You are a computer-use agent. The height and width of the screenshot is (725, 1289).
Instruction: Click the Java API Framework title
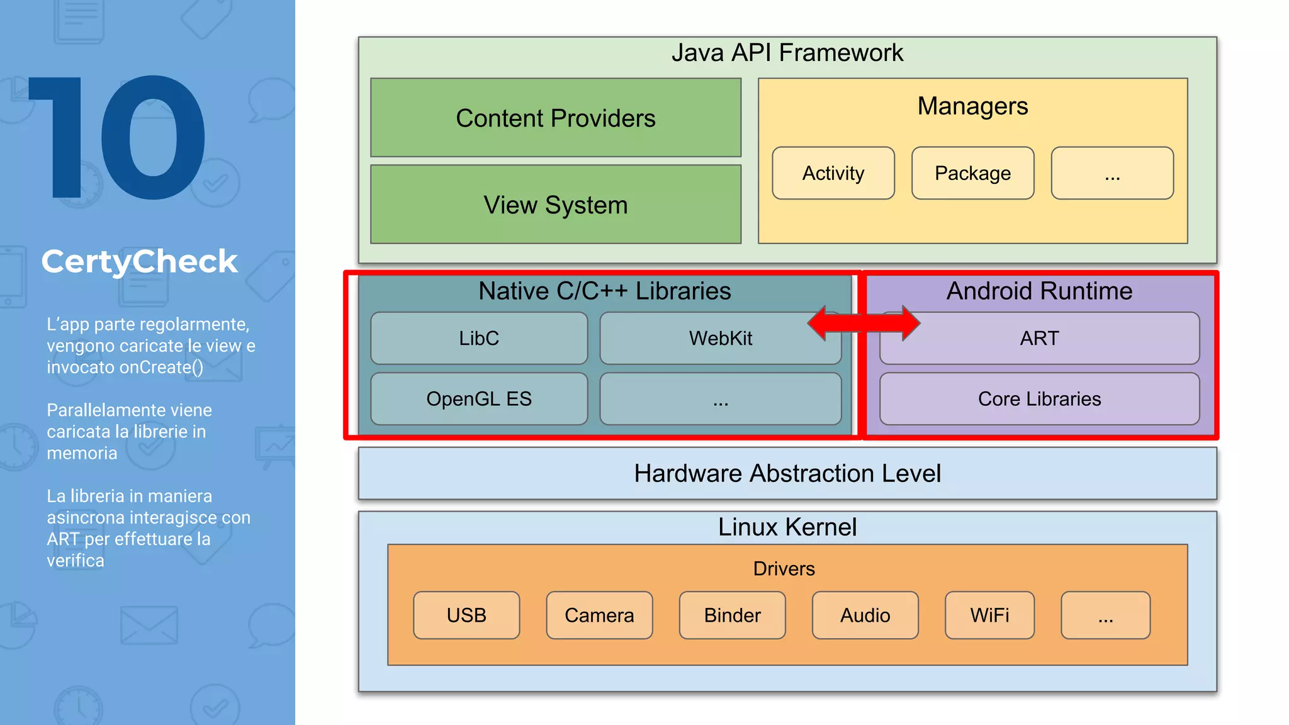(x=787, y=53)
